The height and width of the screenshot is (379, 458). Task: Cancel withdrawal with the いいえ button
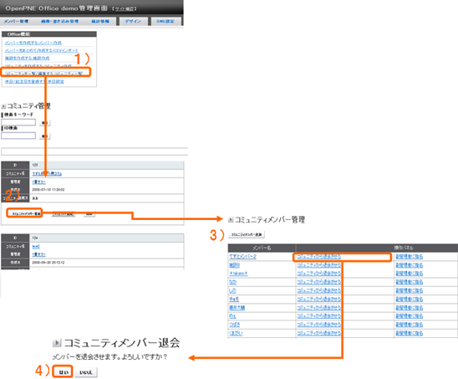(86, 372)
